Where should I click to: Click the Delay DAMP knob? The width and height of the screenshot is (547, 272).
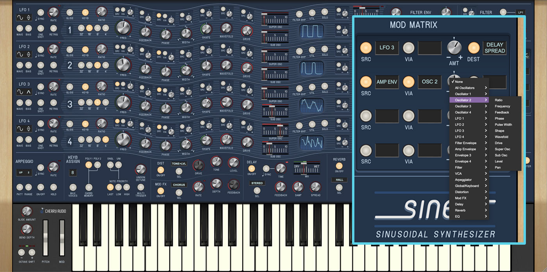click(x=298, y=187)
